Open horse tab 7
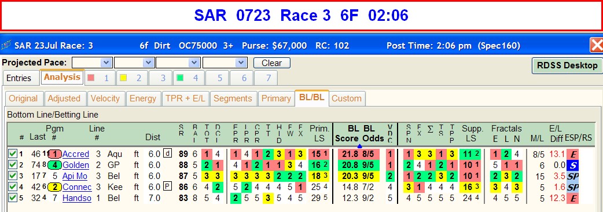 266,78
